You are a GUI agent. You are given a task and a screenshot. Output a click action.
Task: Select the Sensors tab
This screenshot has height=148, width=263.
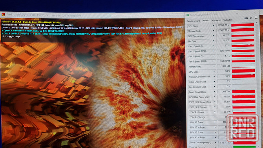[205, 20]
